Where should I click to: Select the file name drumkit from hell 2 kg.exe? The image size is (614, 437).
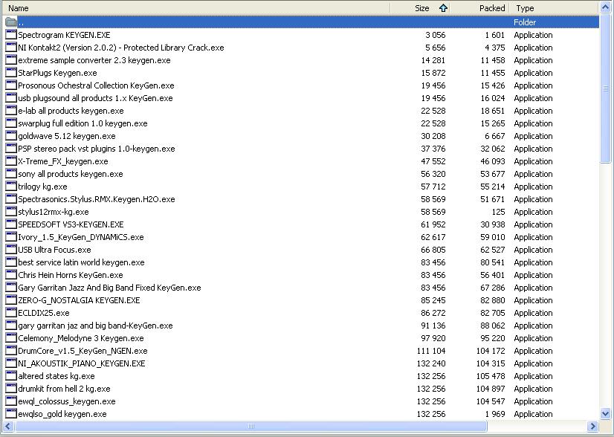64,389
